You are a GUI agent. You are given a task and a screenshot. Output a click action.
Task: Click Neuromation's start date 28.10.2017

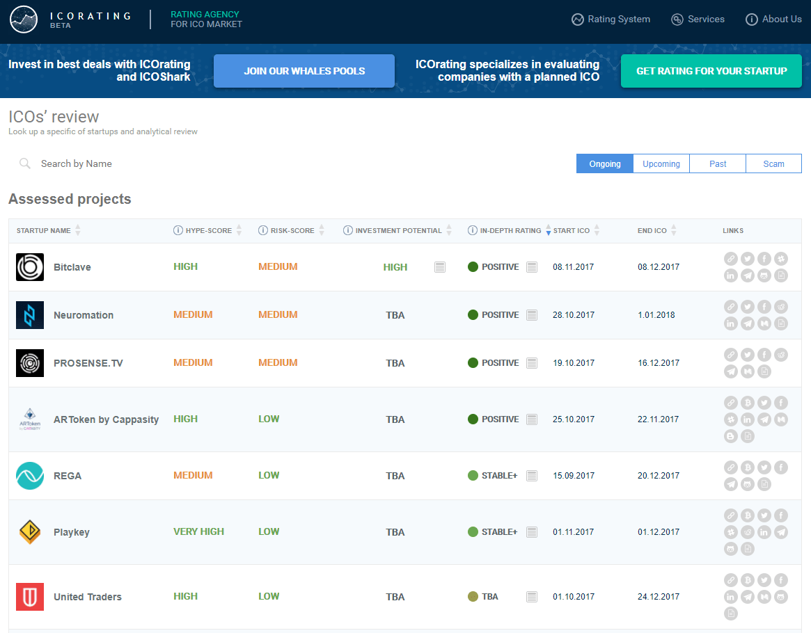[x=574, y=314]
